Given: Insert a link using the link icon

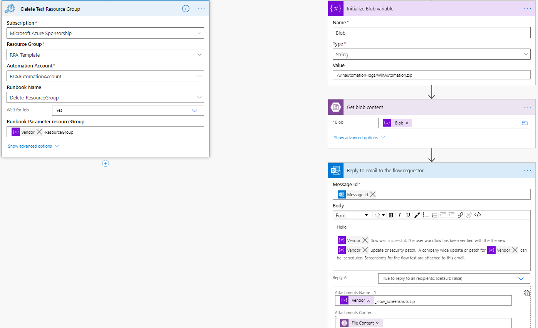Looking at the screenshot, I should 460,215.
